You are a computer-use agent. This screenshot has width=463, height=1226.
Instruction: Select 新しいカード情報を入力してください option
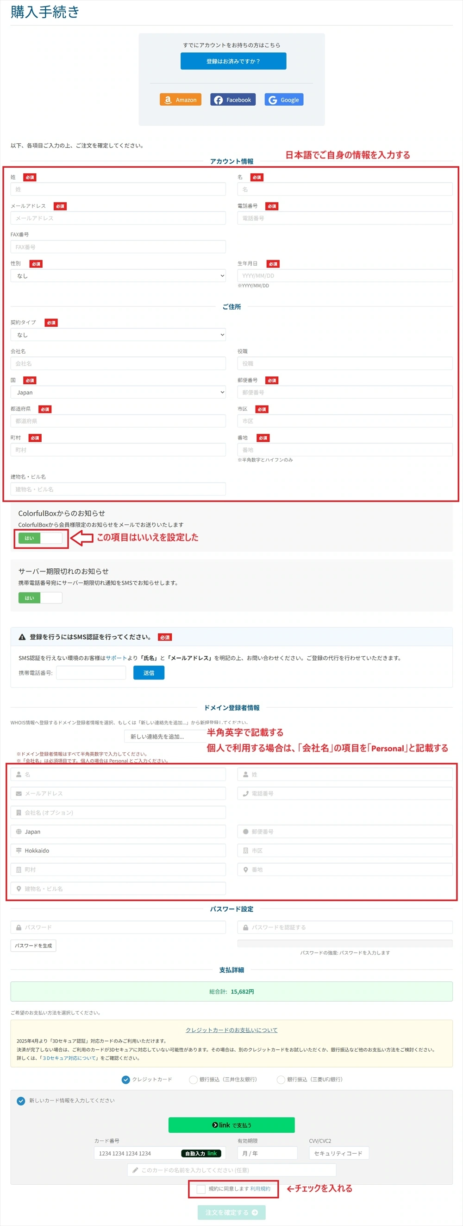pyautogui.click(x=21, y=1101)
